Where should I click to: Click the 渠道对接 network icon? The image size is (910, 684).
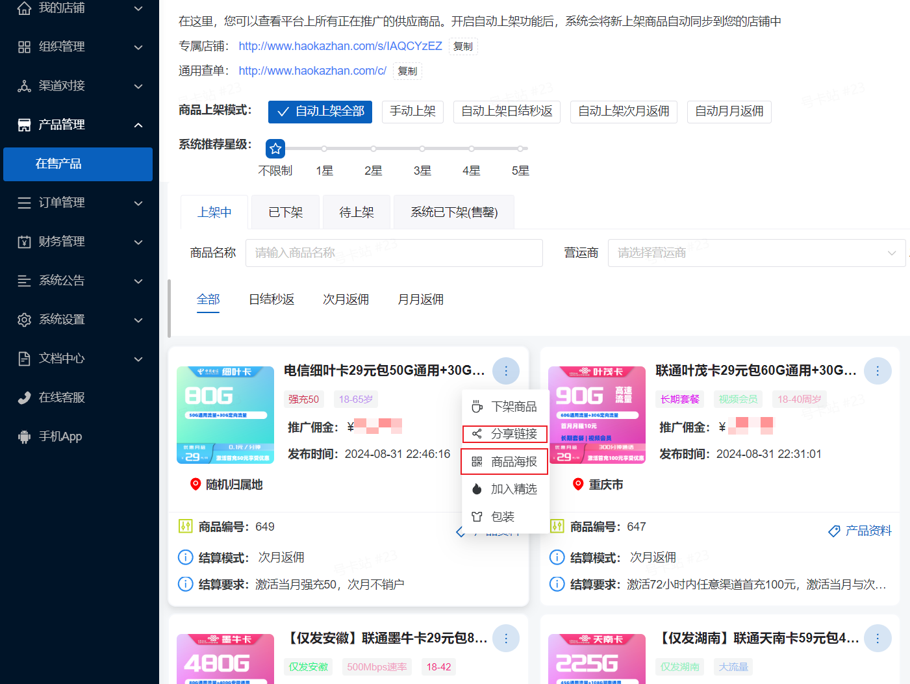click(x=24, y=86)
